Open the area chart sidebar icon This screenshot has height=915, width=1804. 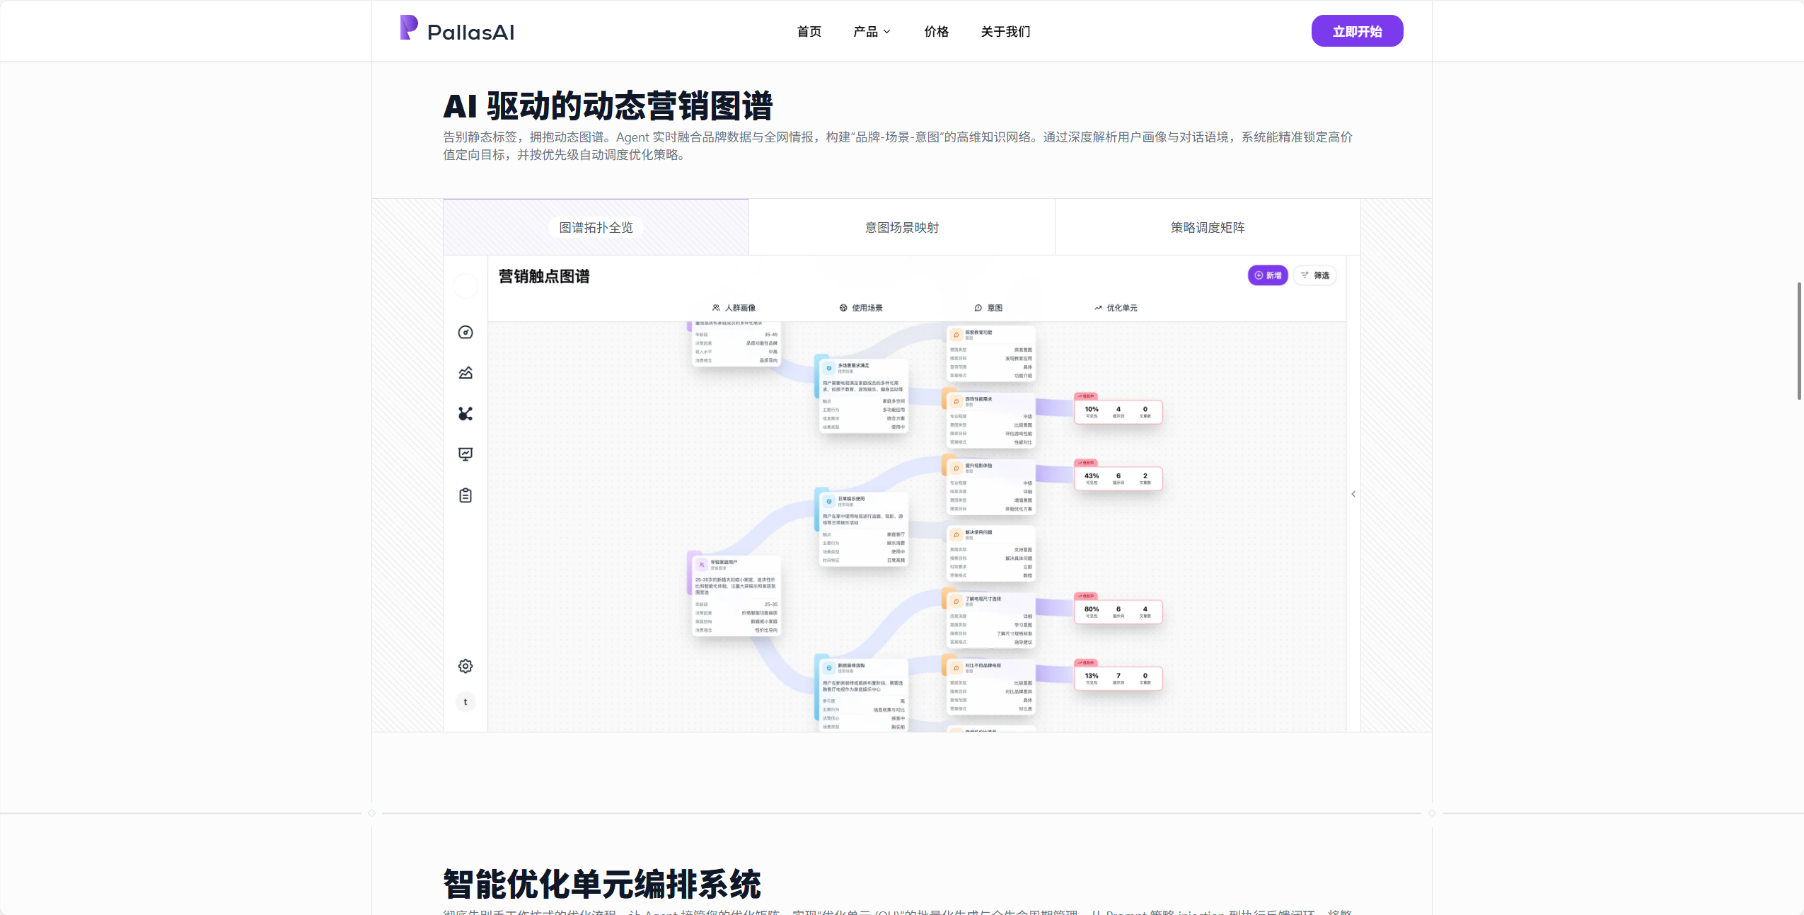point(466,373)
